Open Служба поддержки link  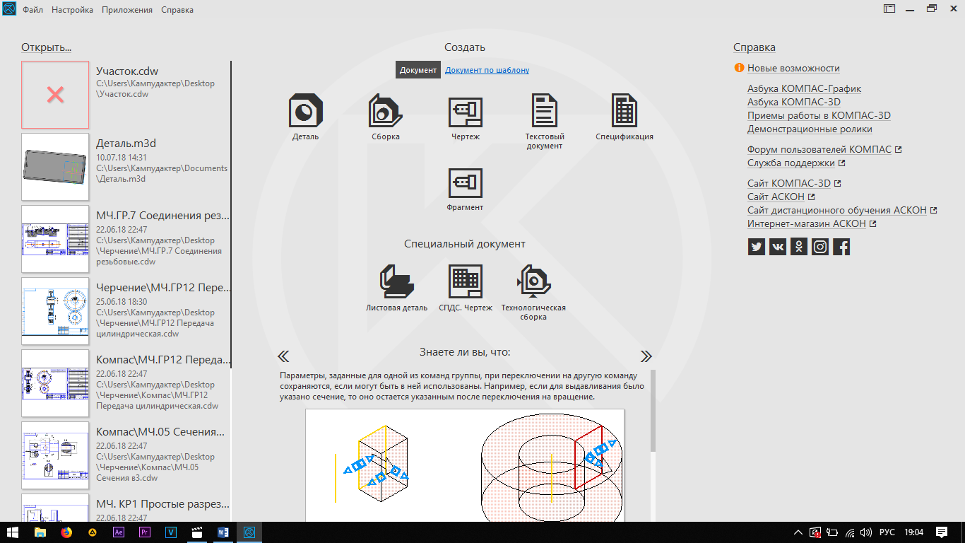point(791,163)
